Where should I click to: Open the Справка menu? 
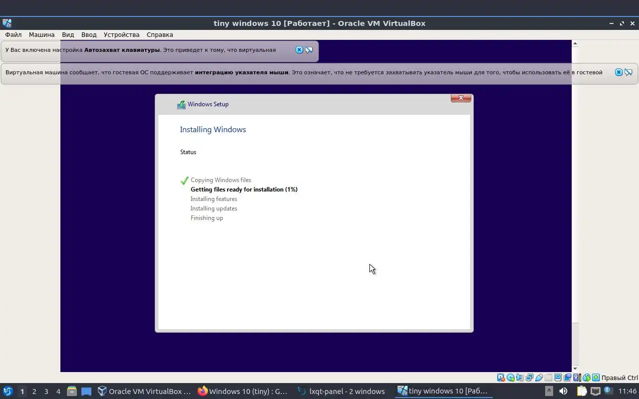coord(160,35)
